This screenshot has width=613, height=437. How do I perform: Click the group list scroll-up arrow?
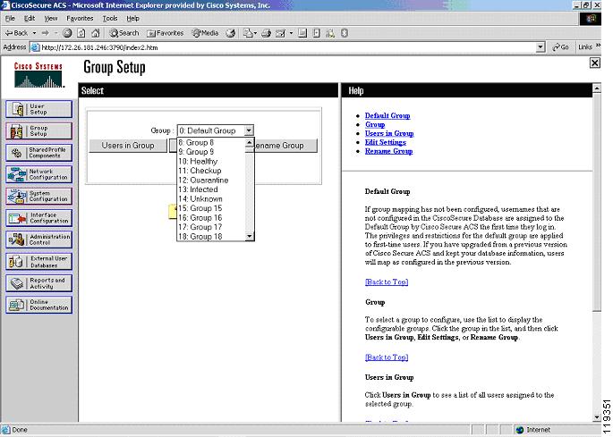[x=250, y=142]
